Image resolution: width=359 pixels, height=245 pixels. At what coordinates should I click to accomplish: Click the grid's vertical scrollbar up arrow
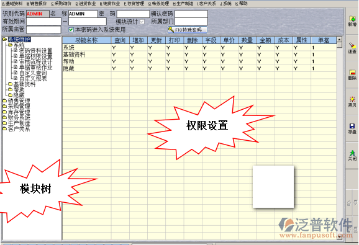point(339,40)
